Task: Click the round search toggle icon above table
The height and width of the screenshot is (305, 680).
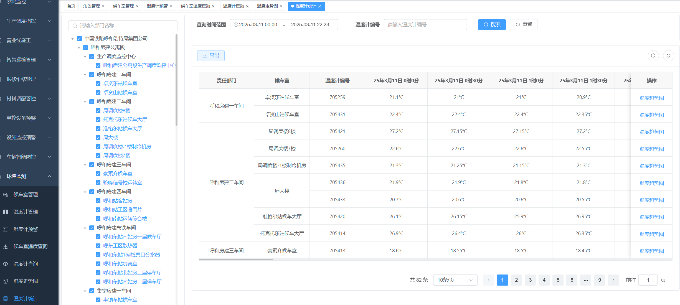Action: pyautogui.click(x=653, y=56)
